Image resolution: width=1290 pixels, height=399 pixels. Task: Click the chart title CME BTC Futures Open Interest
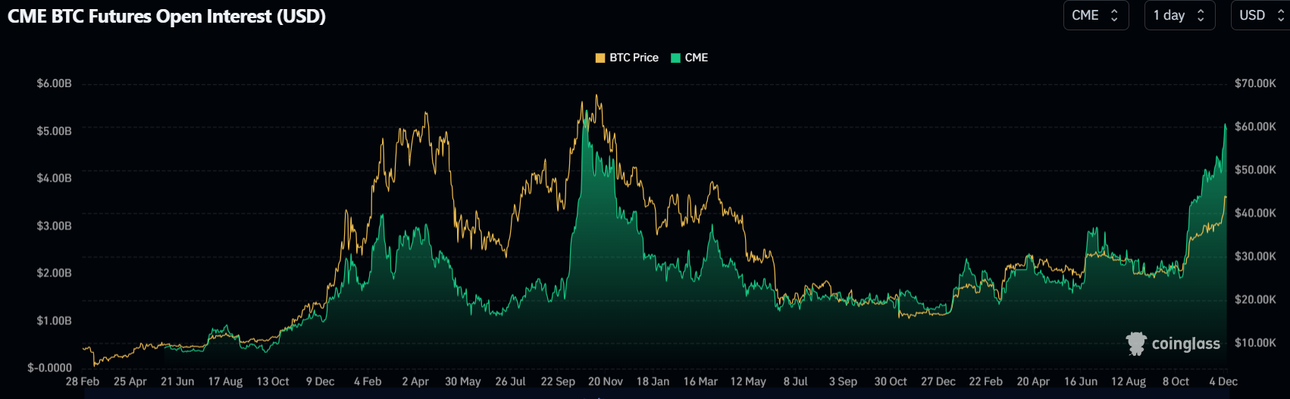coord(167,16)
